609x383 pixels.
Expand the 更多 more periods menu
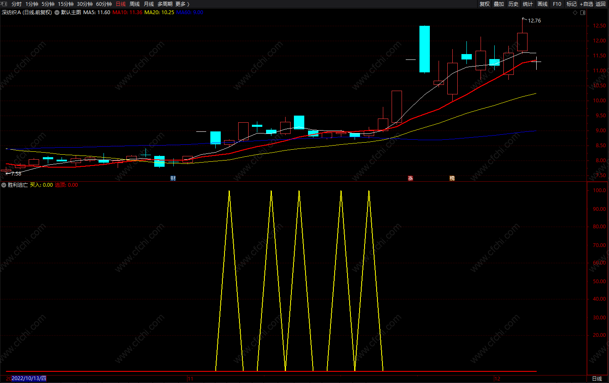pos(182,4)
